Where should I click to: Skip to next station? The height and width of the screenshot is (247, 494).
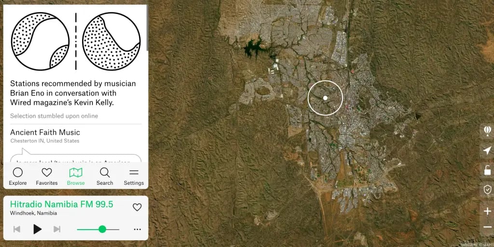(57, 229)
